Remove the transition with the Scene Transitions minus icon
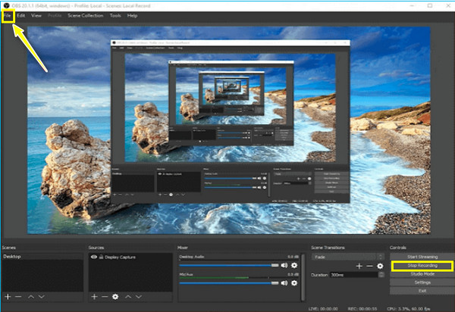 pyautogui.click(x=369, y=266)
